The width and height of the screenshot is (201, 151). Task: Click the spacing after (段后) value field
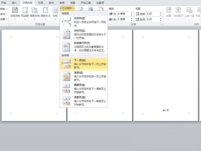(153, 19)
